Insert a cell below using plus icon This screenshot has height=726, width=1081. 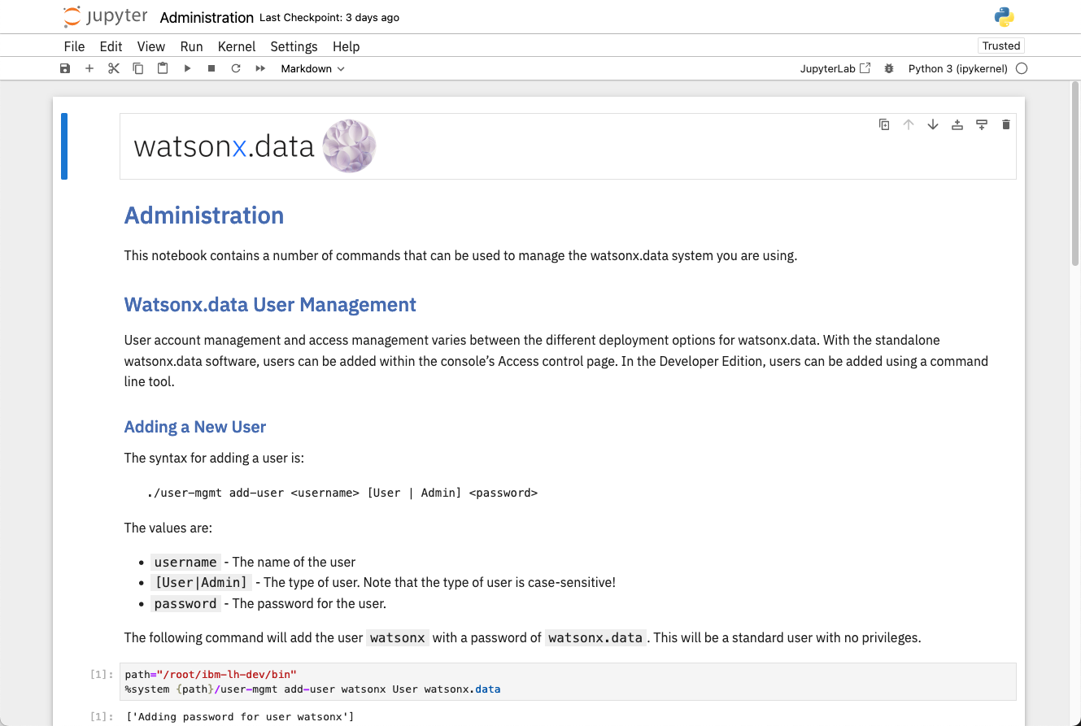89,68
